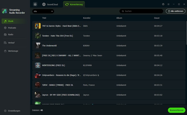
Task: Click the Künstler column header
Action: pos(87,18)
